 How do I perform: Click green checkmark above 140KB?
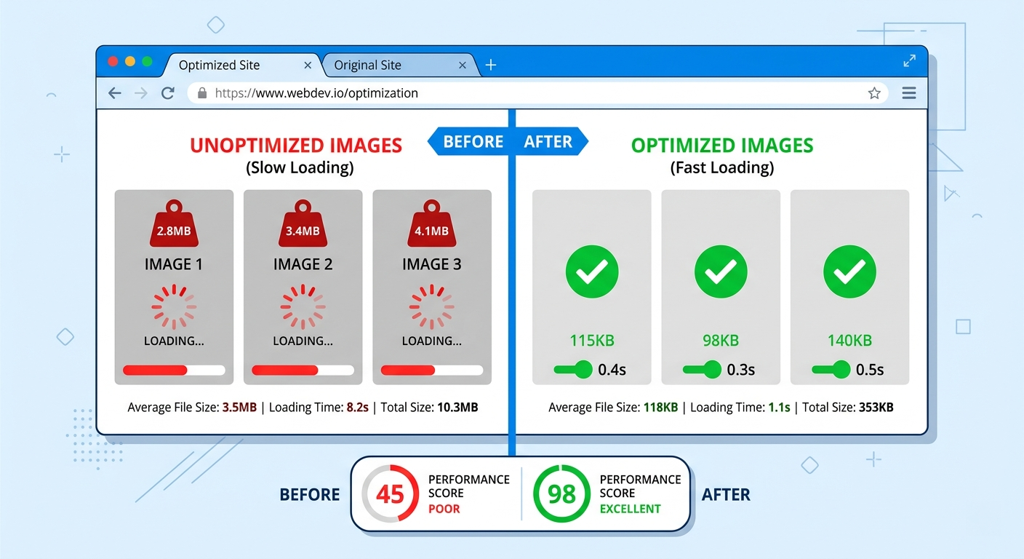849,272
